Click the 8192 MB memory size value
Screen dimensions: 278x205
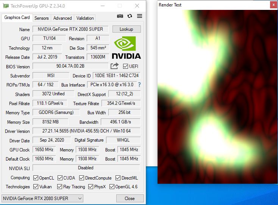pos(50,122)
